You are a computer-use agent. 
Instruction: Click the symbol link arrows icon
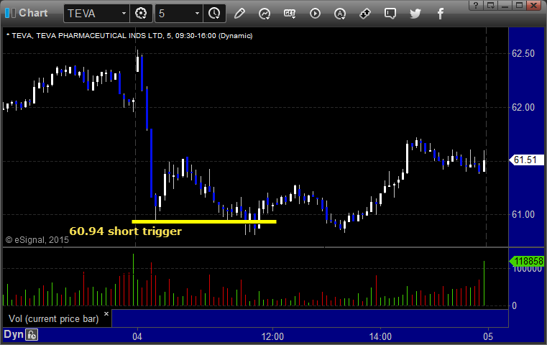(x=365, y=14)
